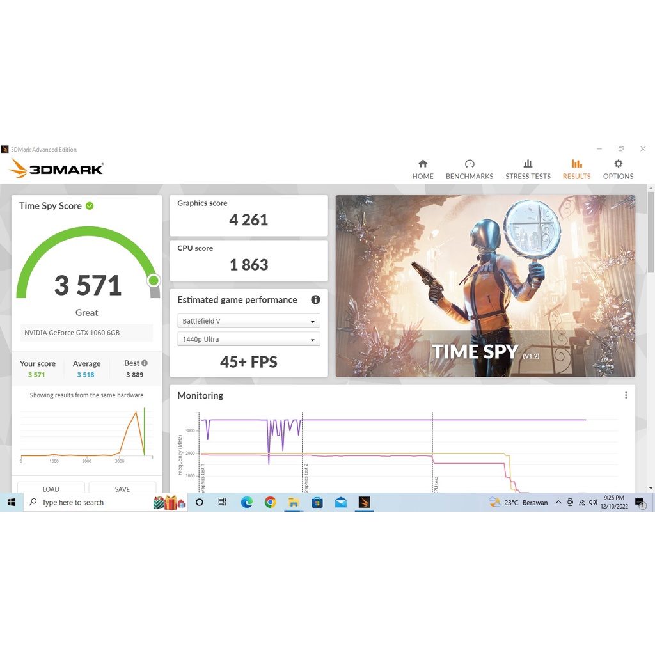Open File Explorer from taskbar

294,502
